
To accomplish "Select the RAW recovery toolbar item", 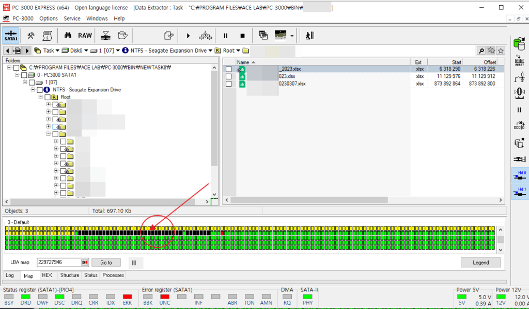I will tap(85, 36).
